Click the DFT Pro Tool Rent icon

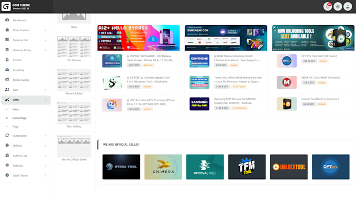286,61
